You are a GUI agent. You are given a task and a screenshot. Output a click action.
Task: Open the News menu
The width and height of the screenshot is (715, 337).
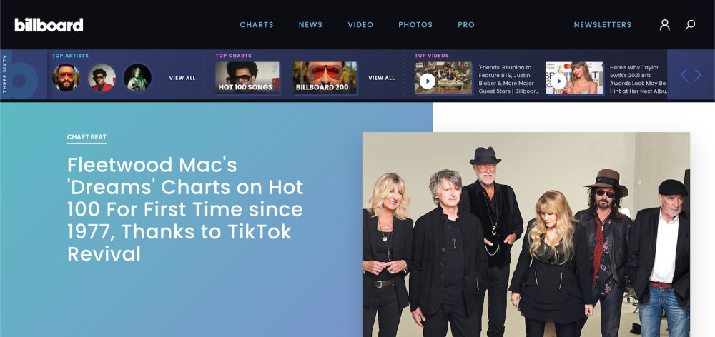(310, 24)
